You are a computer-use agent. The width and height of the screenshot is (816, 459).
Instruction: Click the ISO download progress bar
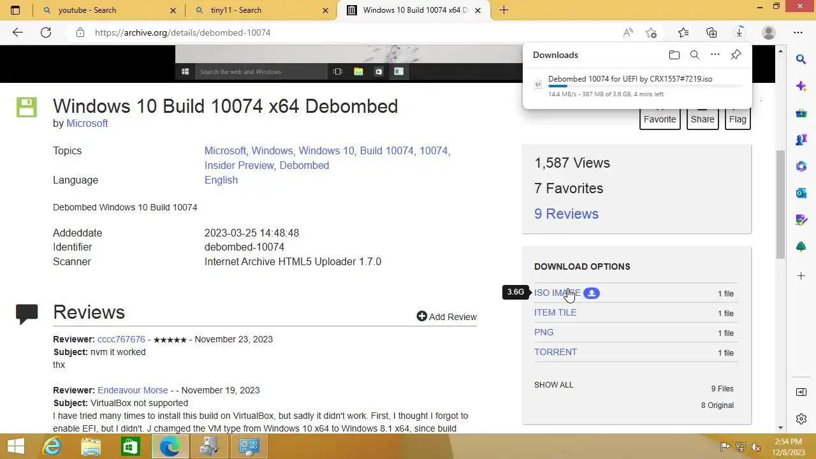tap(645, 86)
